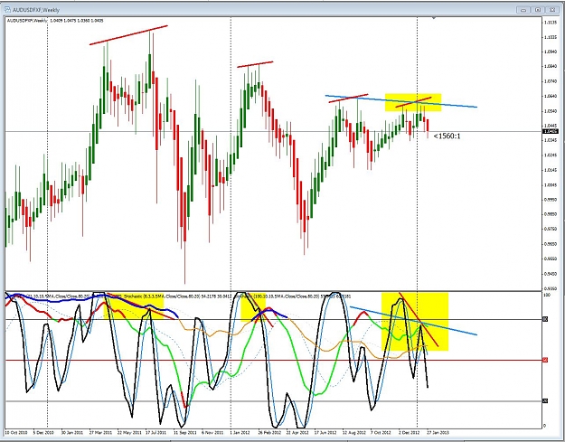Click the '17 Jul 2011' date label
Screen dimensions: 565x442
(x=156, y=432)
